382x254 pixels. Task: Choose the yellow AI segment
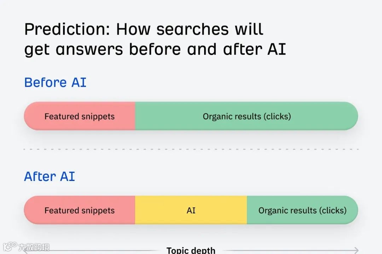click(191, 210)
